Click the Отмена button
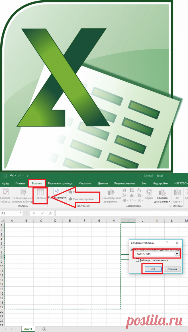The width and height of the screenshot is (188, 332). tap(173, 269)
